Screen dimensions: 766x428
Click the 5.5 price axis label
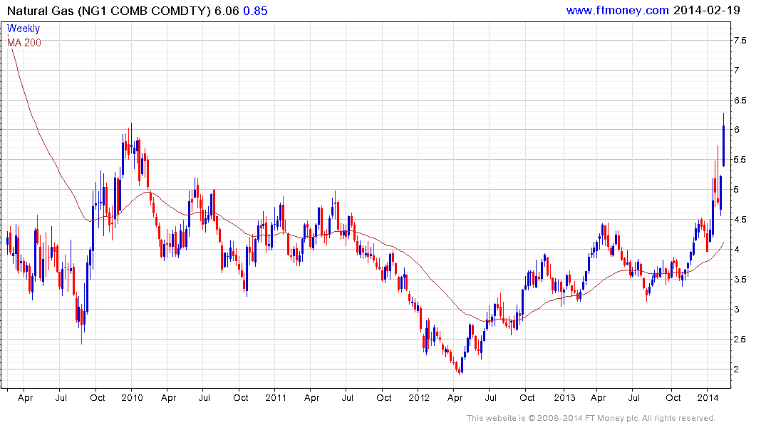click(x=740, y=160)
